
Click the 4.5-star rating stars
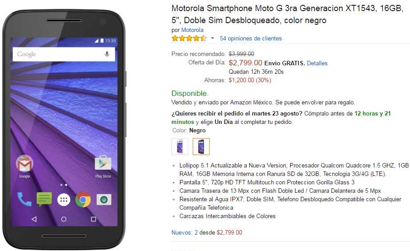point(189,39)
